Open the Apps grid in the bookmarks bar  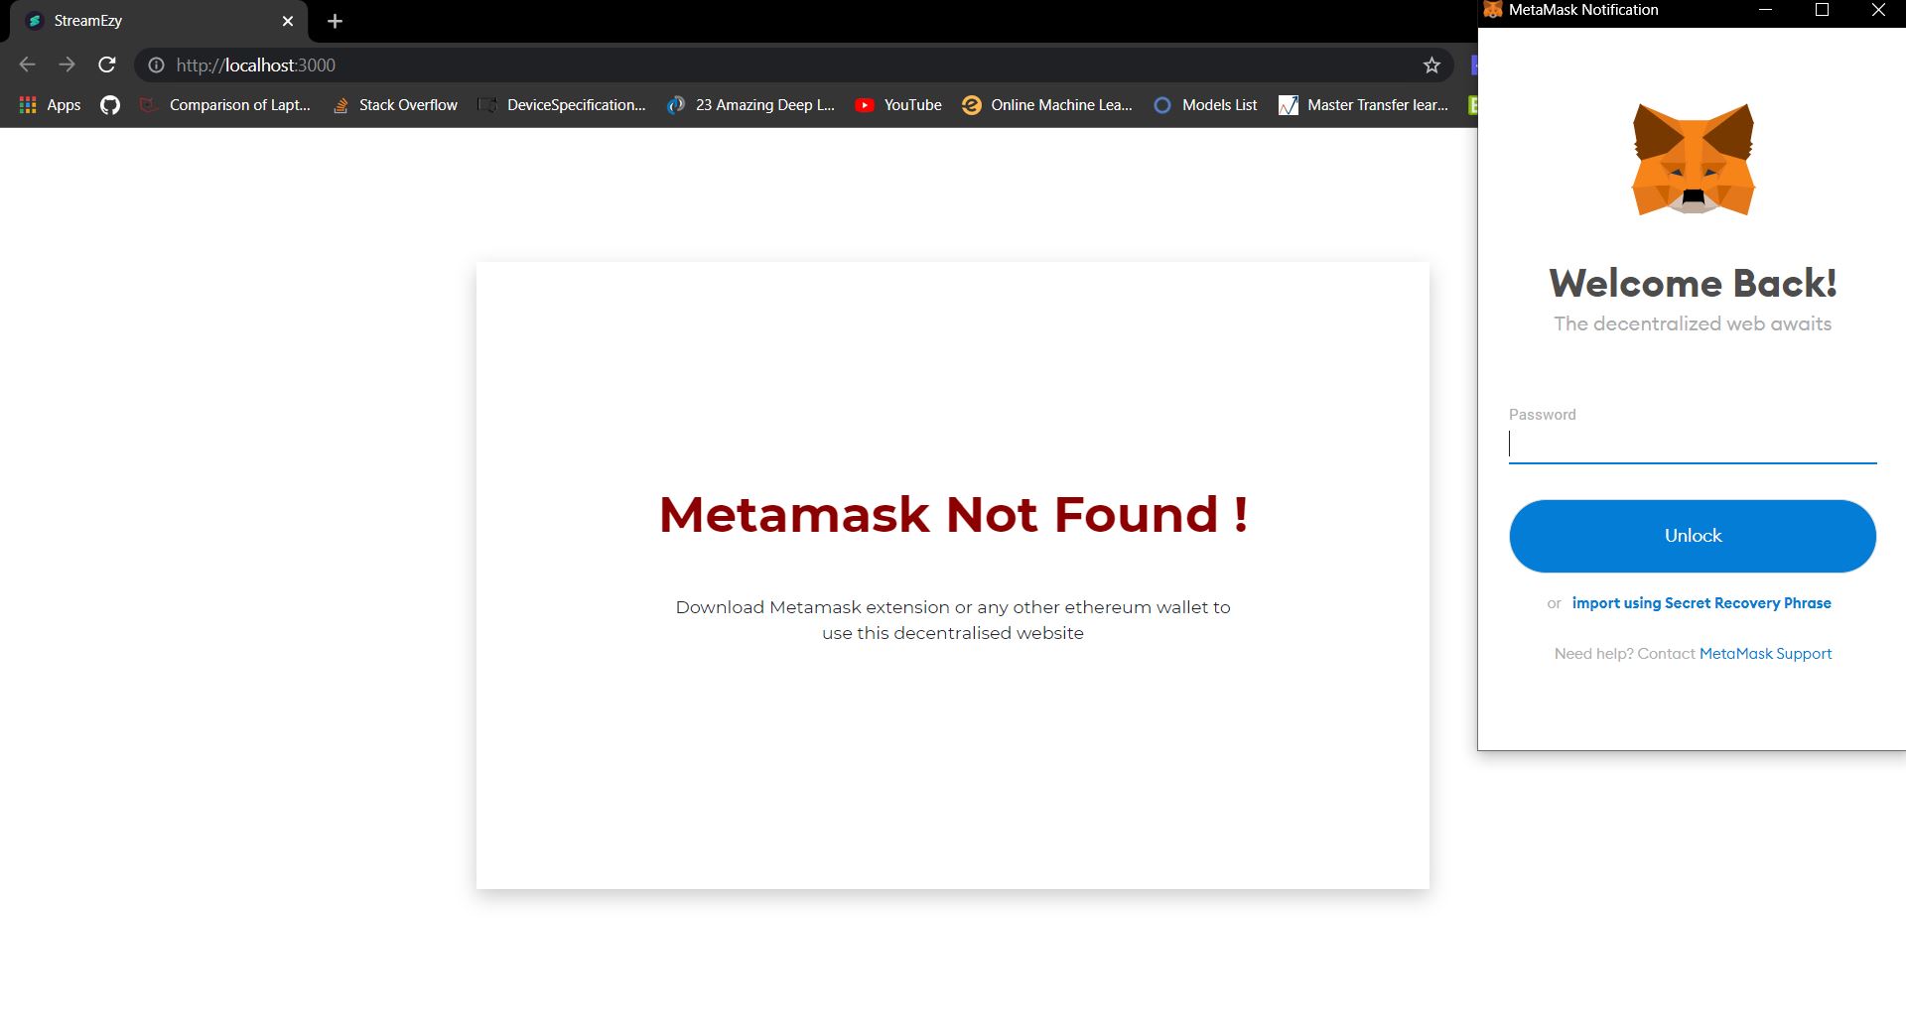(50, 104)
